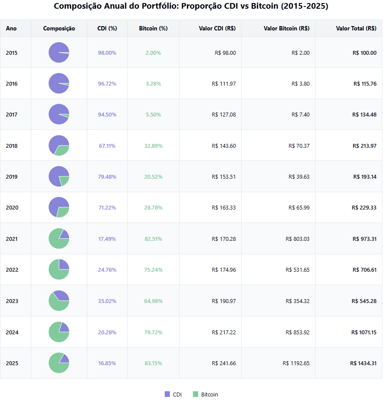Click the 2021 Bitcoin-dominant pie chart
385x403 pixels.
59,238
